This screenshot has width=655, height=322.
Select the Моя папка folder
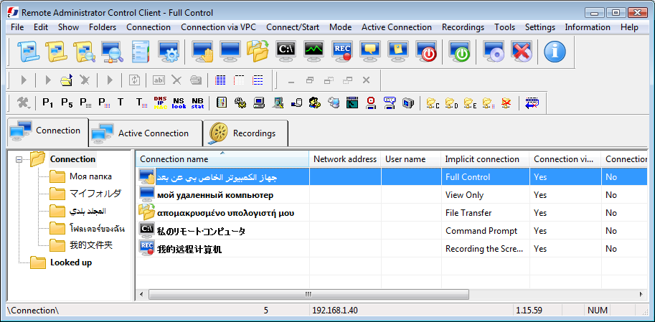(90, 176)
